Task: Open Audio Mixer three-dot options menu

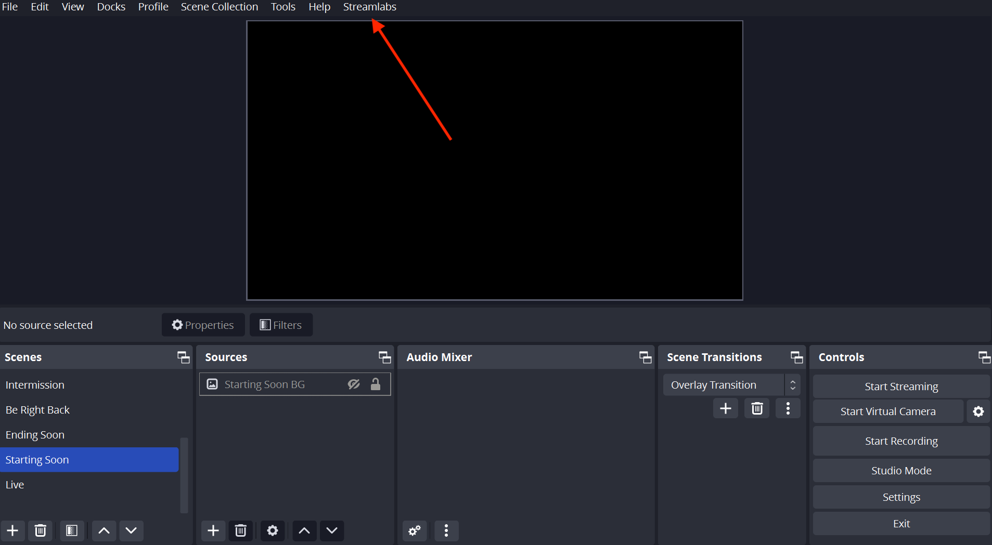Action: (446, 530)
